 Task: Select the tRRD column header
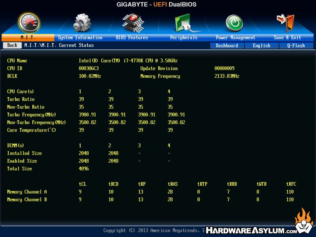(x=232, y=184)
